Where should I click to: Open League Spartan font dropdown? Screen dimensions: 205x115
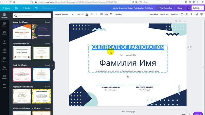(64, 14)
